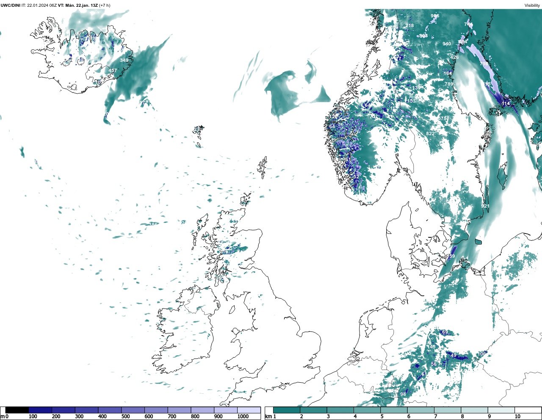Click the "49" value on the map
Image resolution: width=542 pixels, height=420 pixels.
point(454,355)
